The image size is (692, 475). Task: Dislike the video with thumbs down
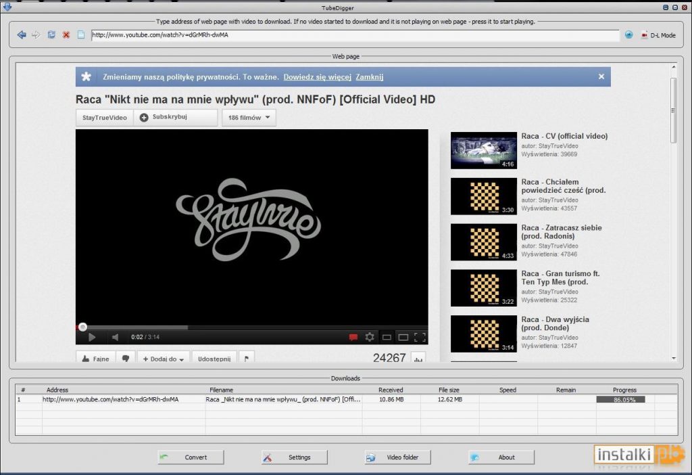125,358
